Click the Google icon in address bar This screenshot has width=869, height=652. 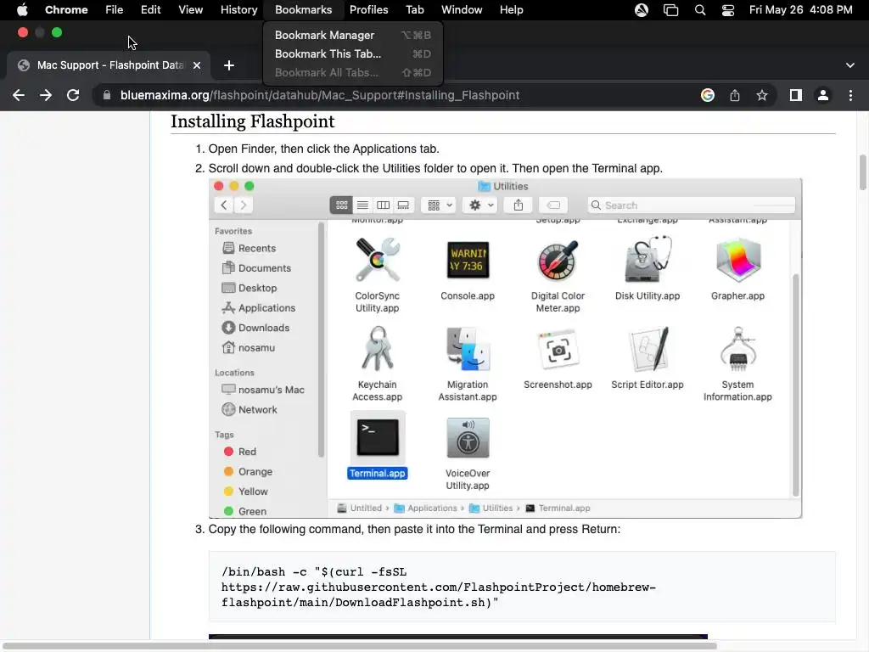[x=708, y=95]
